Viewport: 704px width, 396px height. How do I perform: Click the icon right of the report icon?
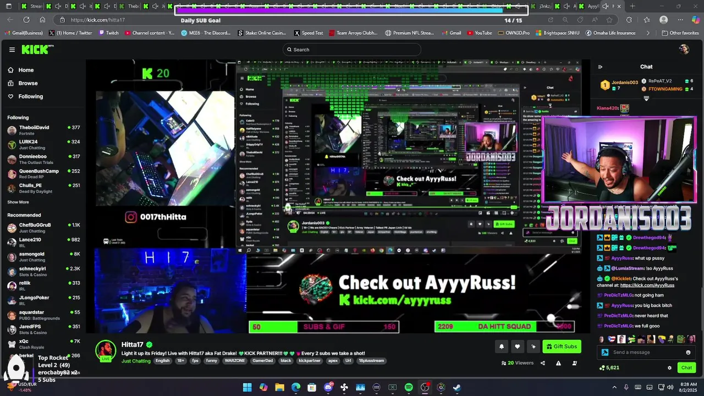pos(575,363)
